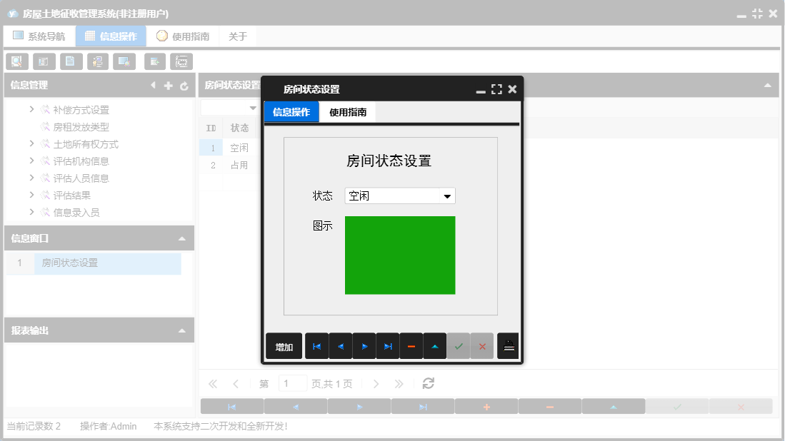Select the search toolbar icon

[x=16, y=61]
